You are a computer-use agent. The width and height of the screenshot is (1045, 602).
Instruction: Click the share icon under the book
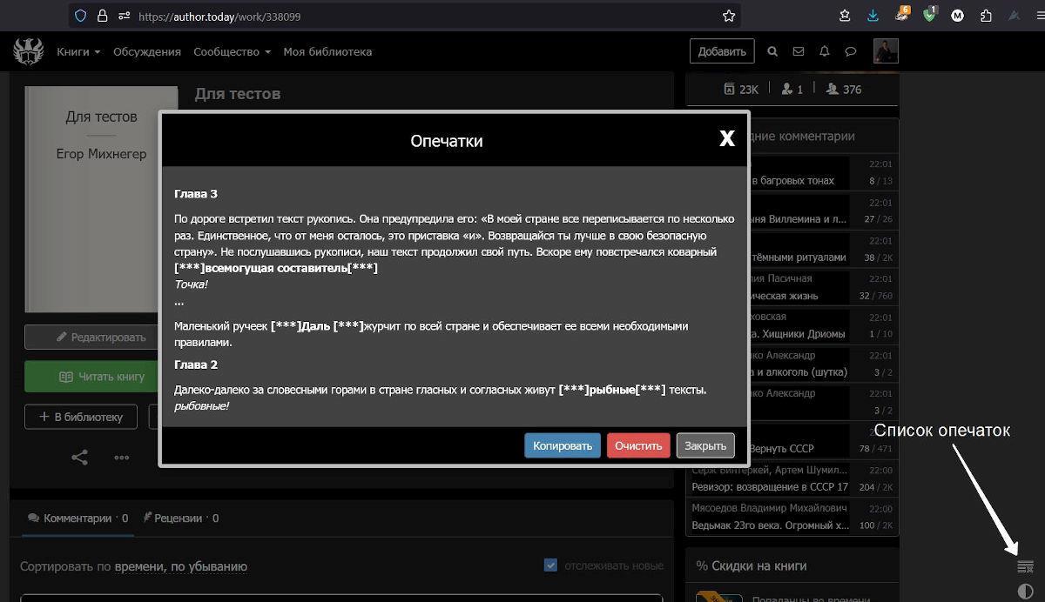pos(79,457)
